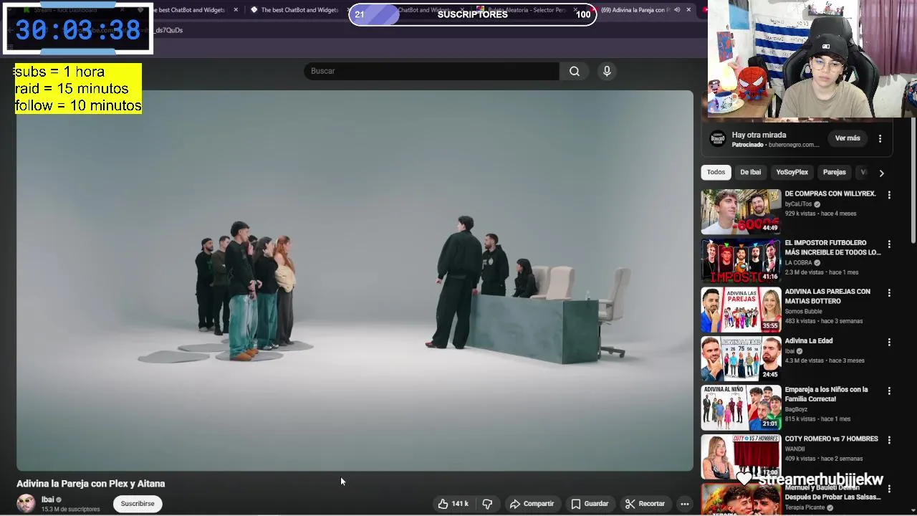This screenshot has height=516, width=917.
Task: Click title Adivina La Edad
Action: [808, 341]
